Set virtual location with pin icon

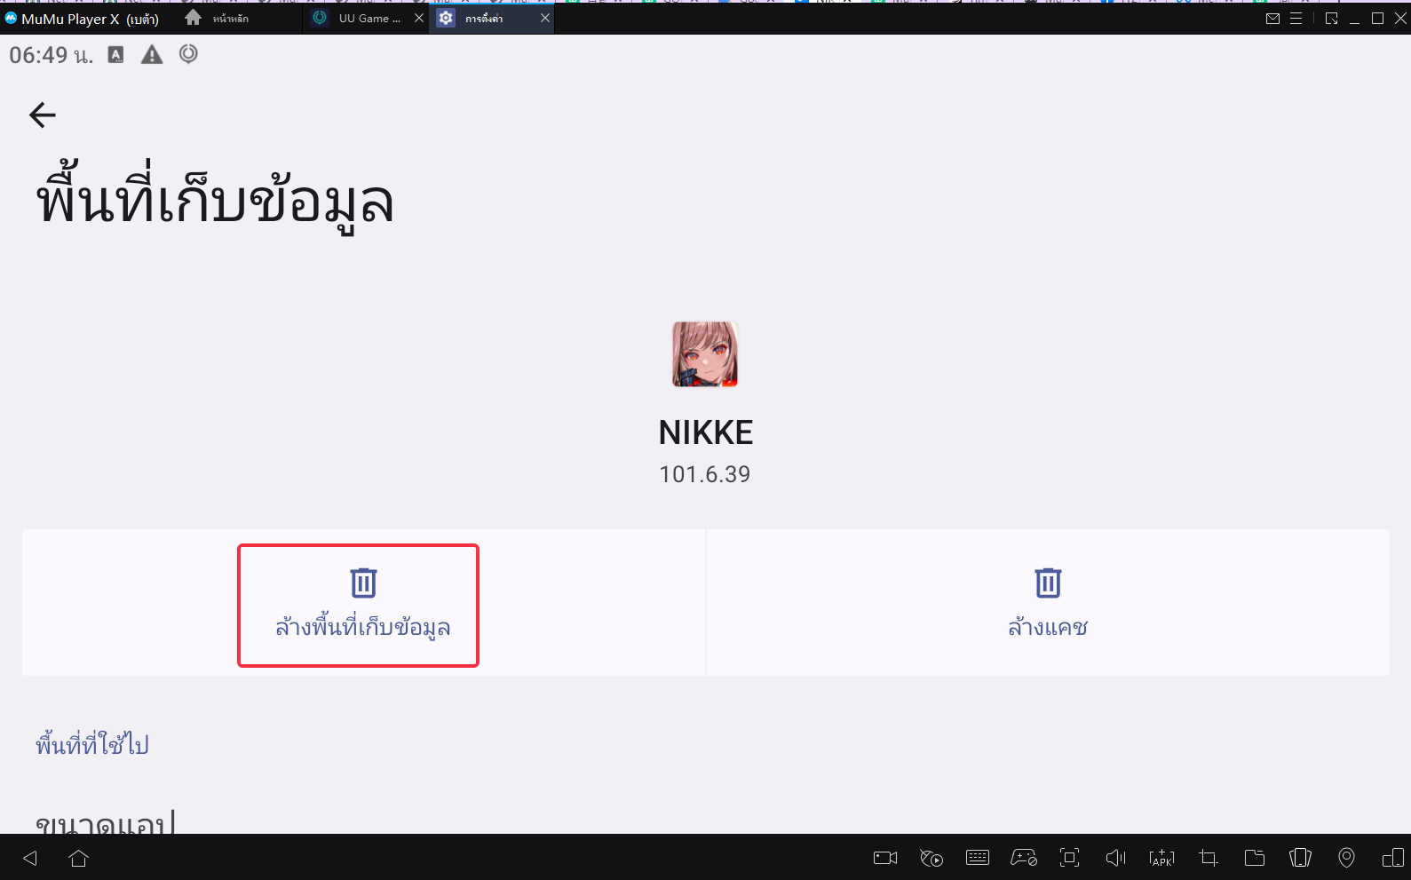(1346, 858)
